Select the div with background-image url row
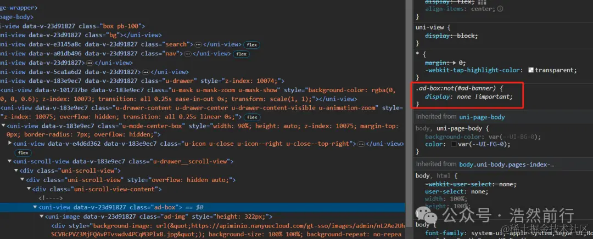The width and height of the screenshot is (593, 239). click(228, 230)
